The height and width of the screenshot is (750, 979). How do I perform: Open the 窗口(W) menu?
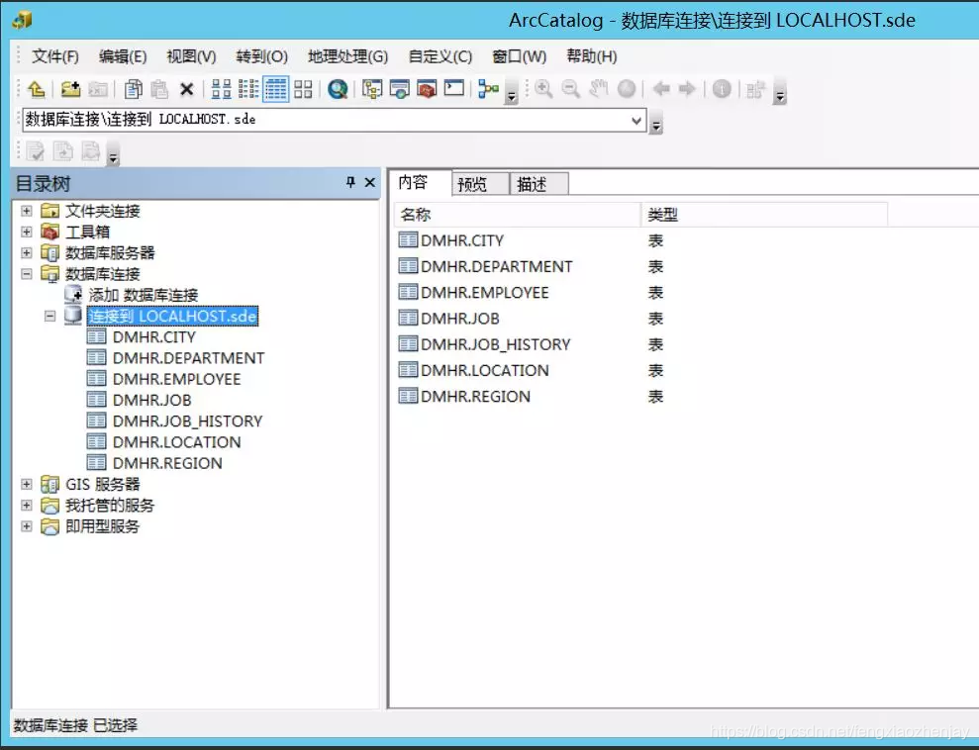tap(519, 56)
